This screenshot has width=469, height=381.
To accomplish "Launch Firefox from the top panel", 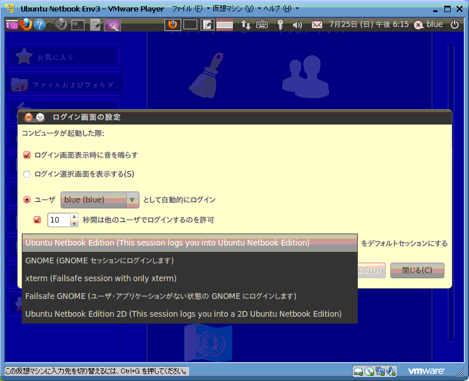I will (26, 25).
